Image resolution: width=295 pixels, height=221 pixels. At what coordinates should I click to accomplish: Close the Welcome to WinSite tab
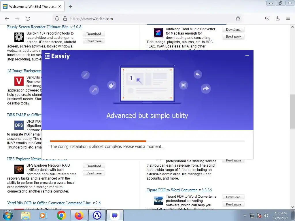(60, 6)
